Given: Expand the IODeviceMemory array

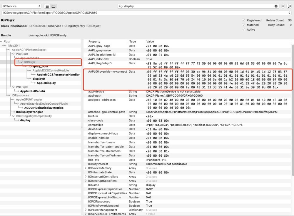Looking at the screenshot, I should click(86, 168).
